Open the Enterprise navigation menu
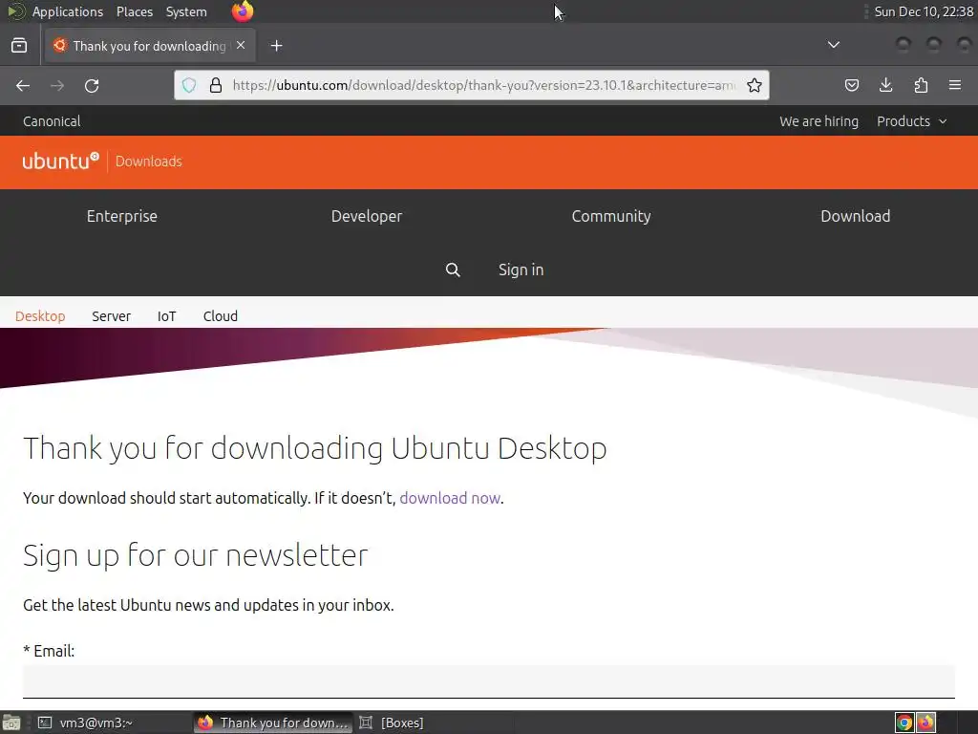 pyautogui.click(x=122, y=216)
